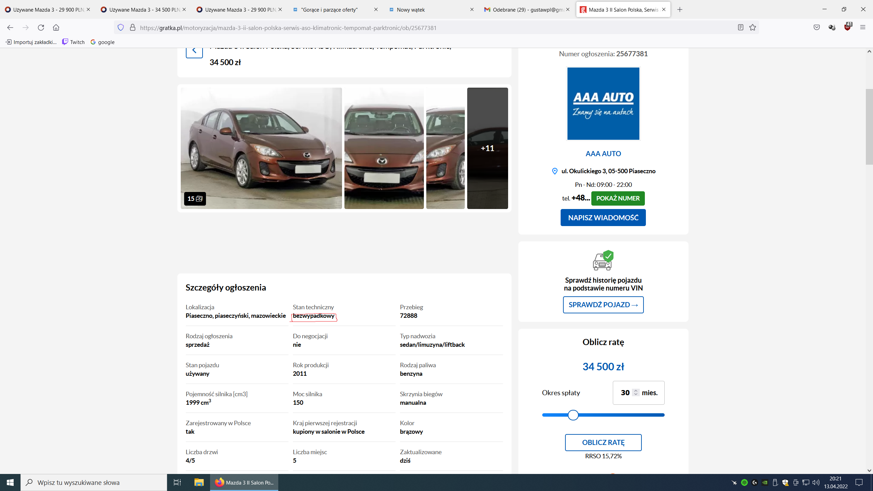
Task: Toggle reader view icon in address bar
Action: [x=740, y=28]
